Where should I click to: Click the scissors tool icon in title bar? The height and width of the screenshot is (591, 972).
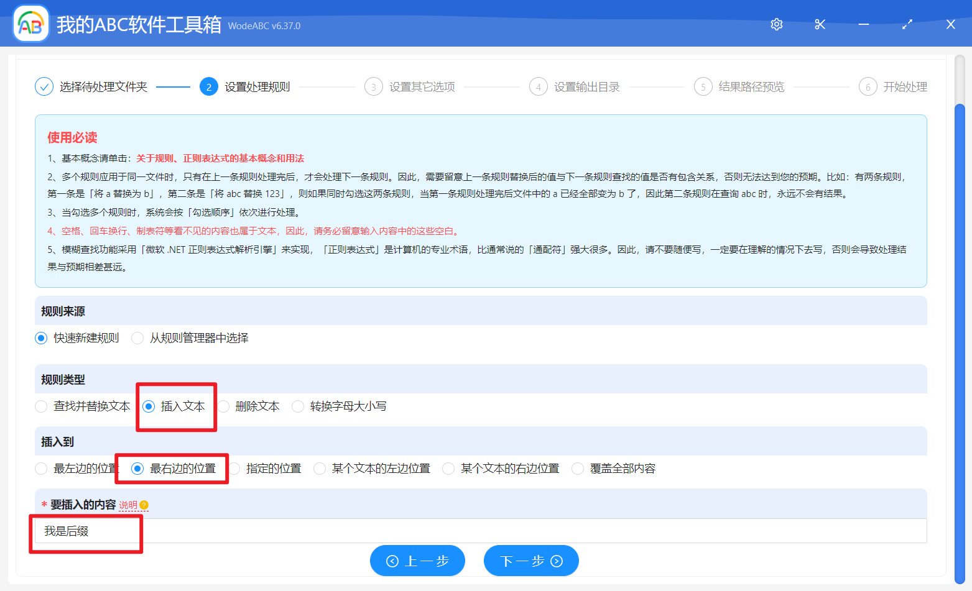coord(820,24)
